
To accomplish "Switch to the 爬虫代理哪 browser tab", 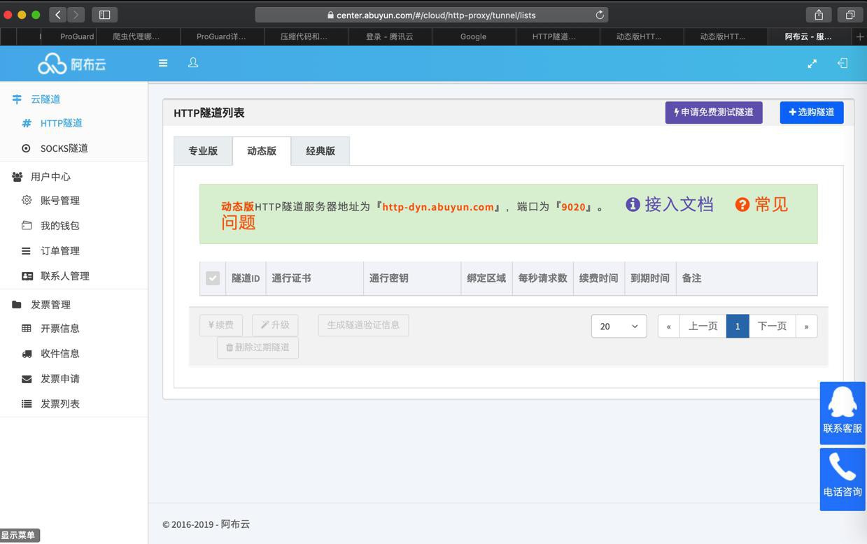I will click(x=136, y=36).
